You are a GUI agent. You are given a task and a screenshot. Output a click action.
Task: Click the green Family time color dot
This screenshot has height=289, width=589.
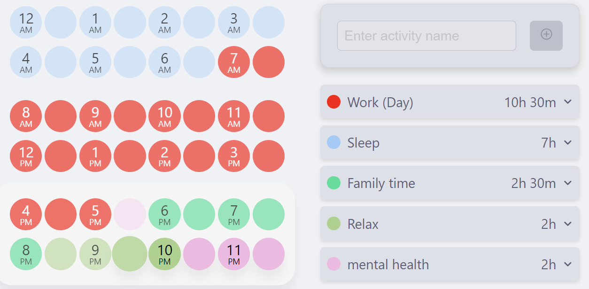click(333, 183)
